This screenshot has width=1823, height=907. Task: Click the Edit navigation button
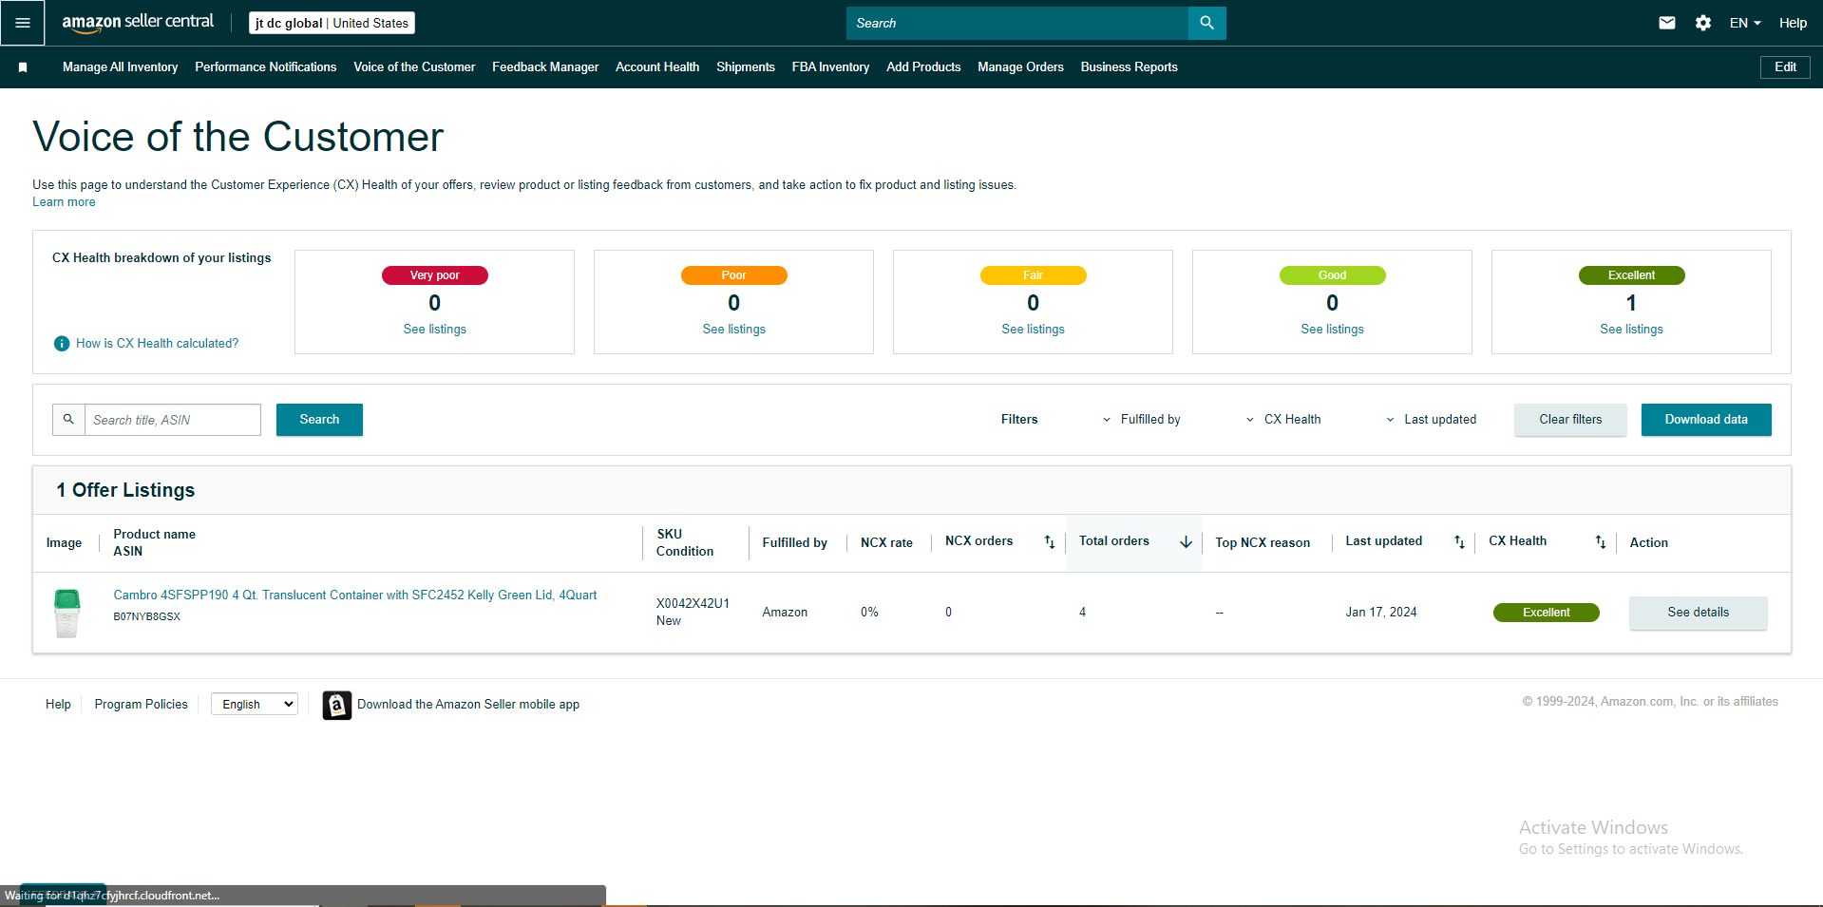[x=1785, y=67]
